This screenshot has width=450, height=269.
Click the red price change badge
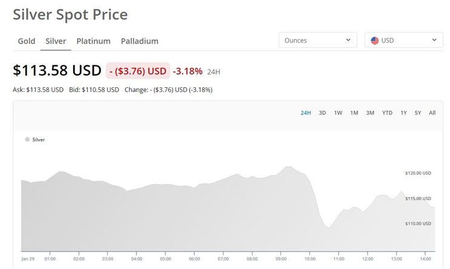pyautogui.click(x=137, y=71)
